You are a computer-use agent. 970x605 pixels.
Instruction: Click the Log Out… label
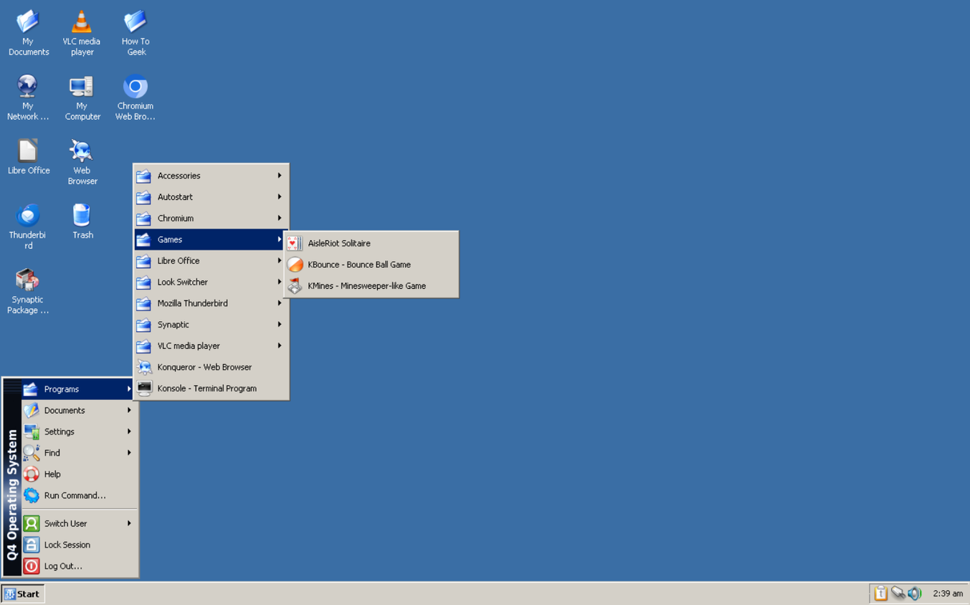63,566
